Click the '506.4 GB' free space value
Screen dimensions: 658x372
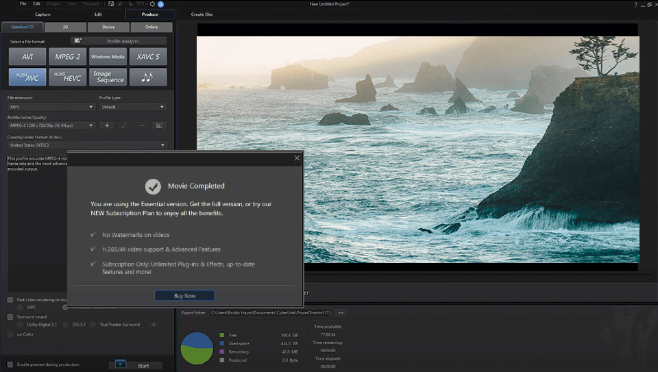point(289,335)
